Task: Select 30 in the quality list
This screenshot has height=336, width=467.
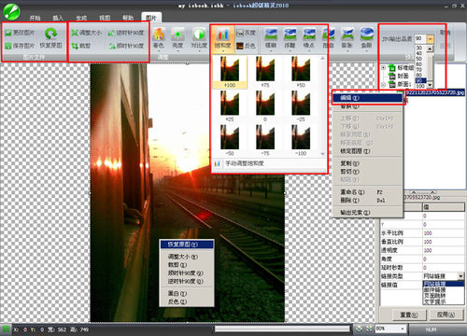Action: pos(419,48)
